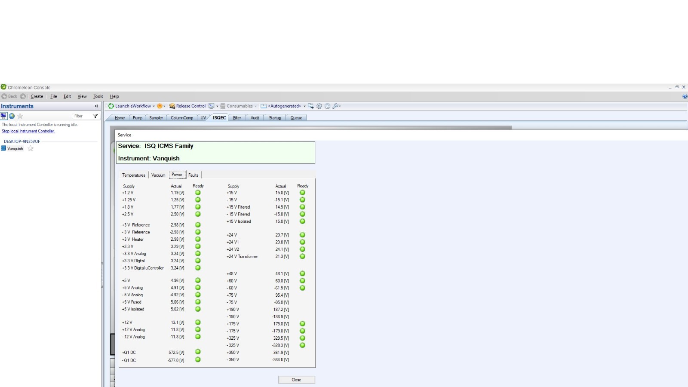Open the Launch eWorkflow dropdown arrow

coord(154,106)
